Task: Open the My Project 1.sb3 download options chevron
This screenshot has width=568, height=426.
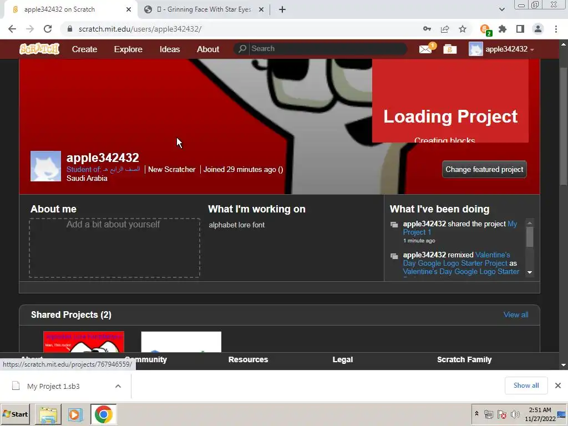Action: [x=118, y=386]
